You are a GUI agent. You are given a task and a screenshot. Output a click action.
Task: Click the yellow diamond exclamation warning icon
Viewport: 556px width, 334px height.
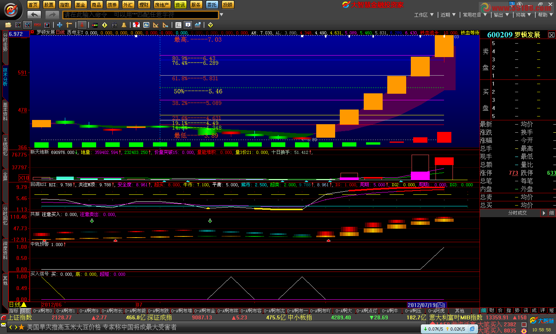tap(105, 25)
